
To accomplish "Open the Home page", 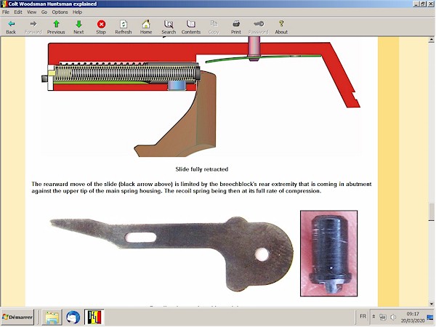I will coord(146,27).
